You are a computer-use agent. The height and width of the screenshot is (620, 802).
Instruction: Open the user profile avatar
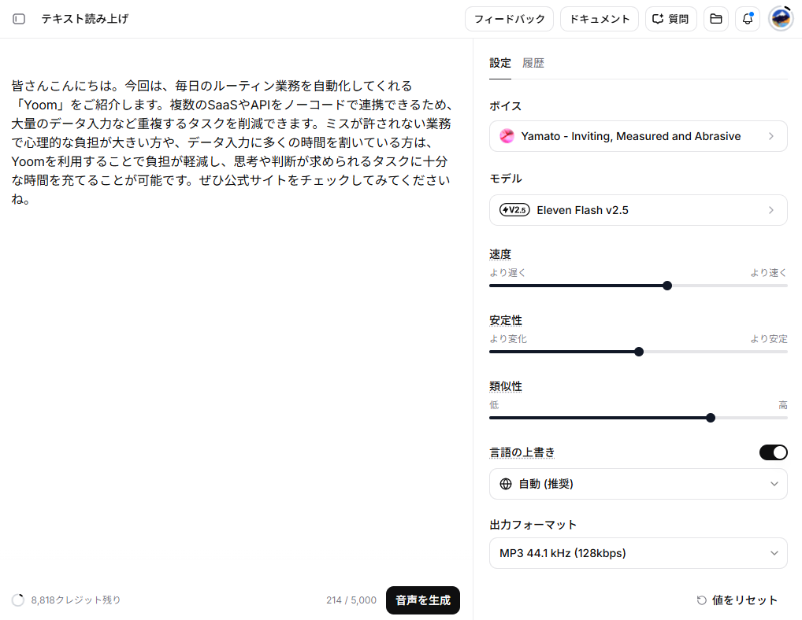click(781, 19)
